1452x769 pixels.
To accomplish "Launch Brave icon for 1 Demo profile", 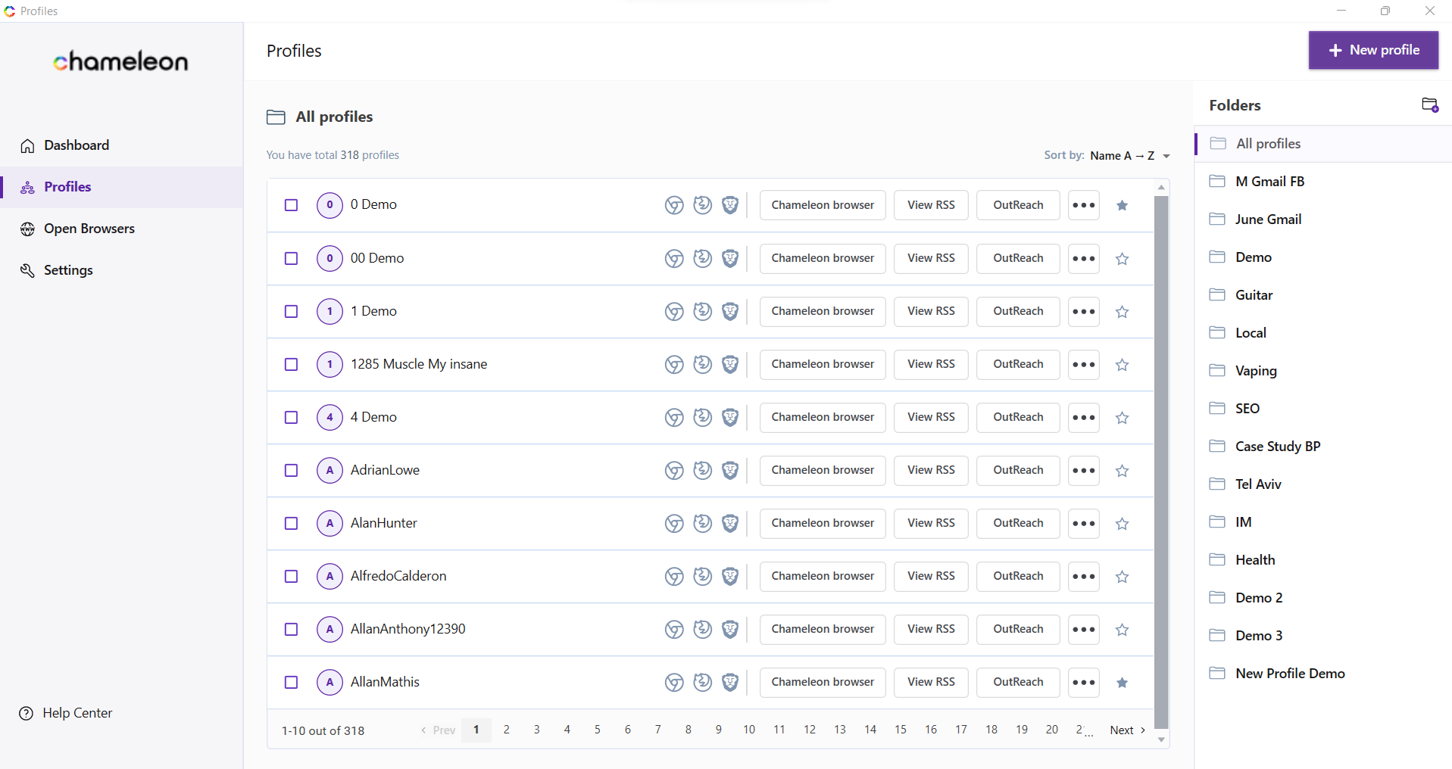I will pyautogui.click(x=730, y=311).
